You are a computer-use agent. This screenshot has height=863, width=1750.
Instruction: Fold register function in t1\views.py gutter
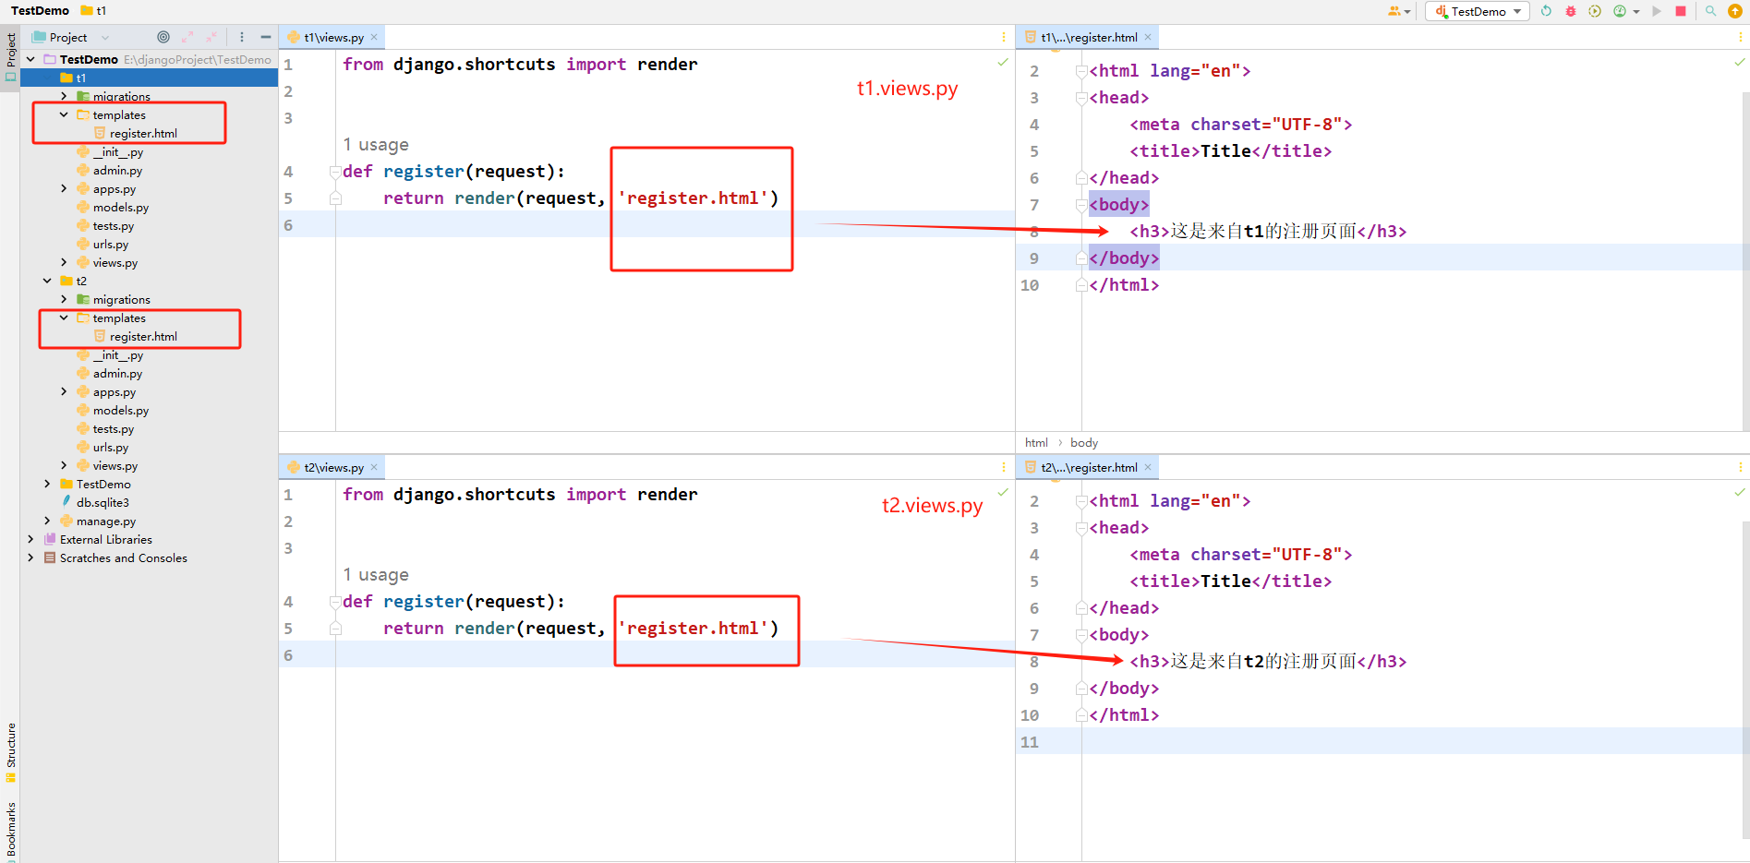(335, 172)
